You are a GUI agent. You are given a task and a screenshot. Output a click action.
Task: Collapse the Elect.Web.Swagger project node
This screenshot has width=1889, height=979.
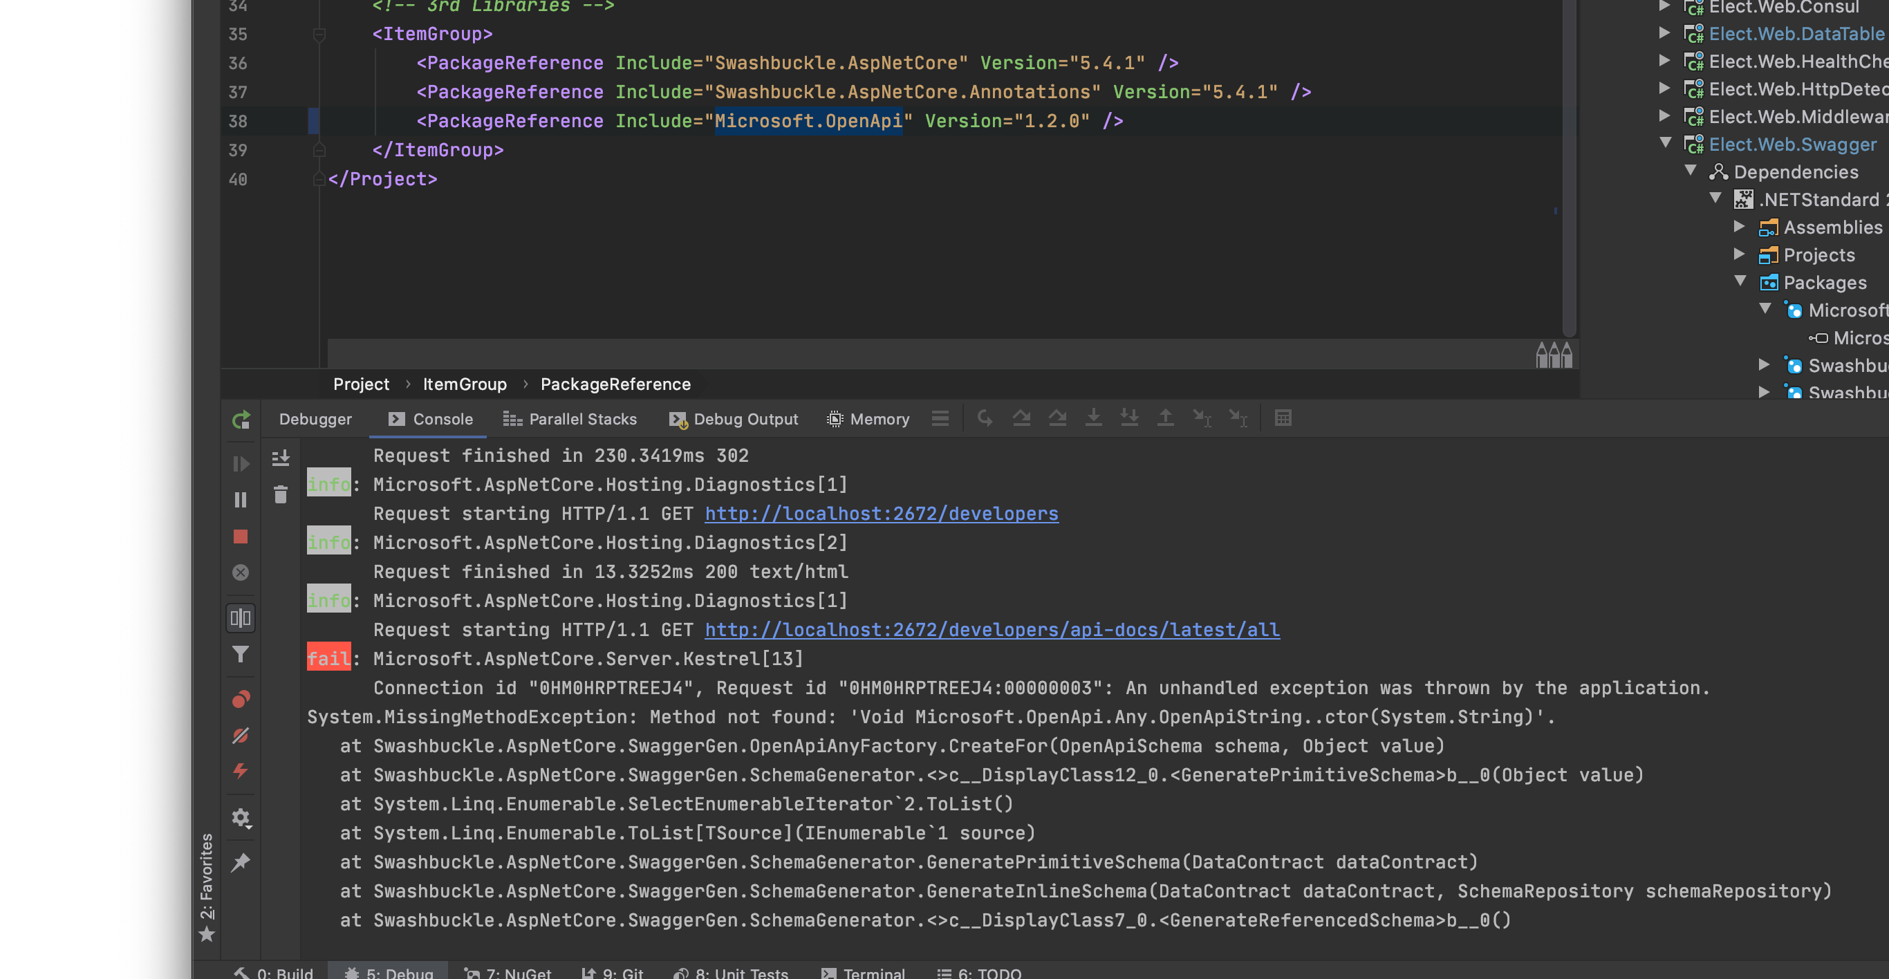(1666, 144)
